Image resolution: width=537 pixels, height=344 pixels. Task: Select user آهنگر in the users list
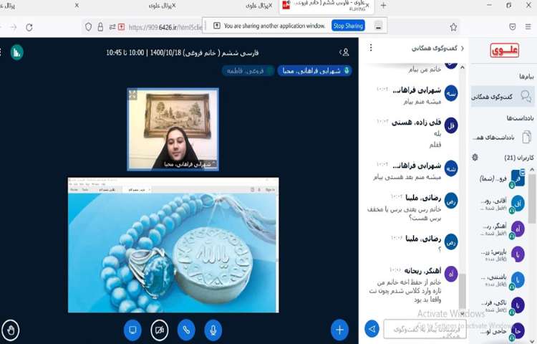point(502,229)
